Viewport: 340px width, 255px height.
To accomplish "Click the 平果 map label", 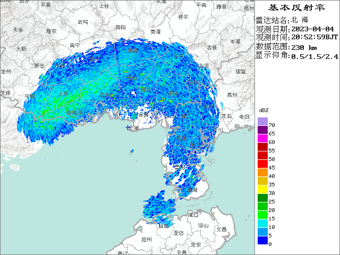I will [46, 5].
